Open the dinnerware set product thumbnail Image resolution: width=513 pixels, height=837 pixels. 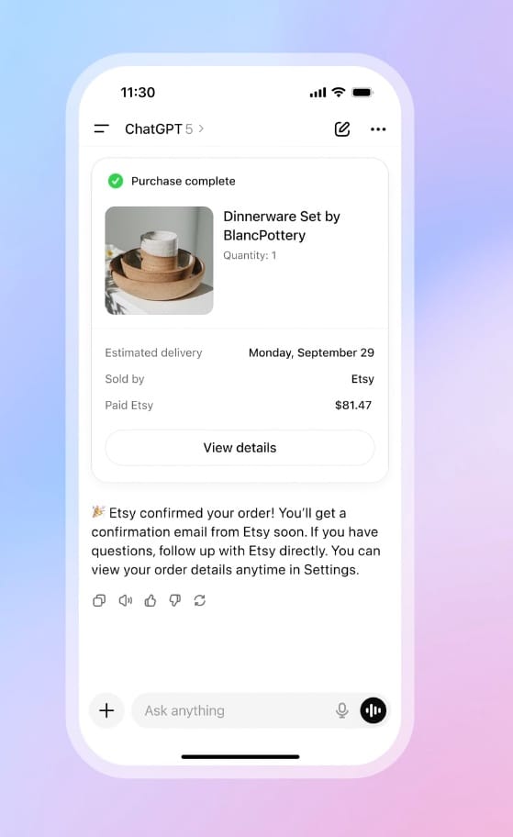click(x=159, y=261)
